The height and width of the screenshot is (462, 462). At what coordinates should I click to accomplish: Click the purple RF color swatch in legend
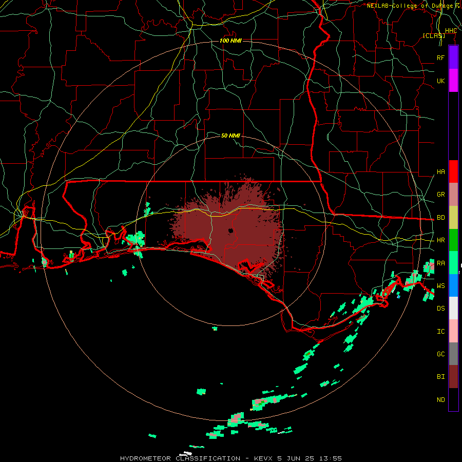453,57
